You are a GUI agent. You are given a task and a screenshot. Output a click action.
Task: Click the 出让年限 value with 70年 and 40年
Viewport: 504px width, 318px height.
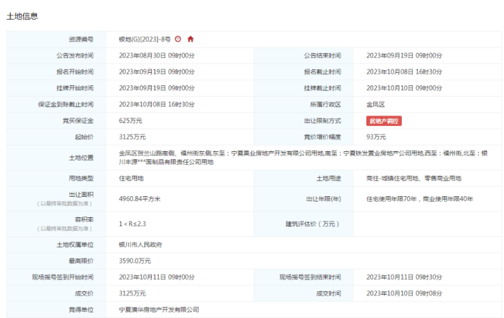point(419,199)
